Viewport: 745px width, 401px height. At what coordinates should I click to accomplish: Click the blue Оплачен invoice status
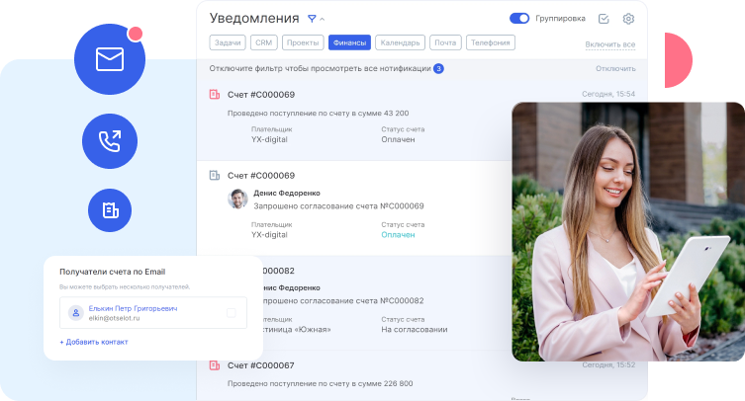pos(398,235)
